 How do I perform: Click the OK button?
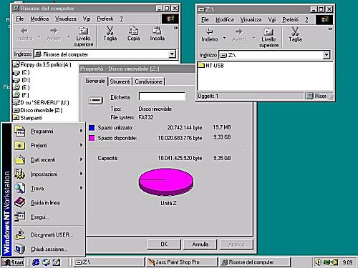pyautogui.click(x=164, y=244)
